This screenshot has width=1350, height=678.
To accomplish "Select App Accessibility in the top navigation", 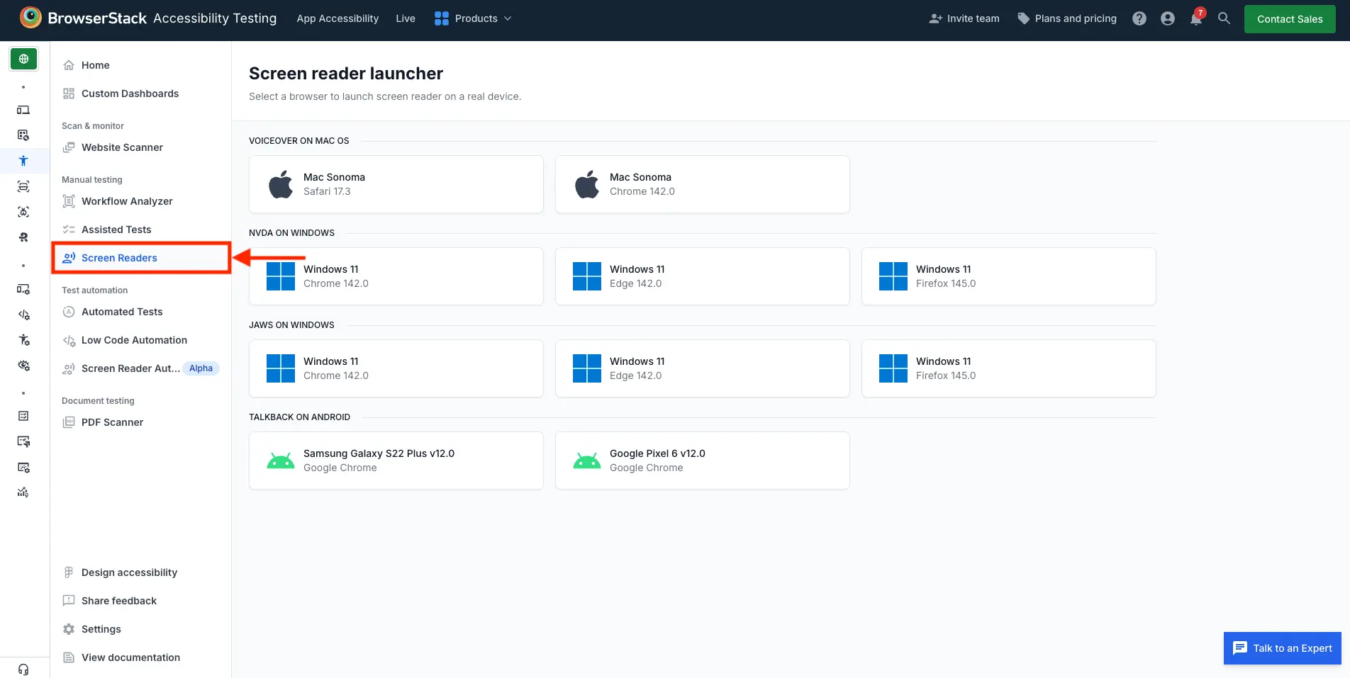I will pyautogui.click(x=337, y=18).
